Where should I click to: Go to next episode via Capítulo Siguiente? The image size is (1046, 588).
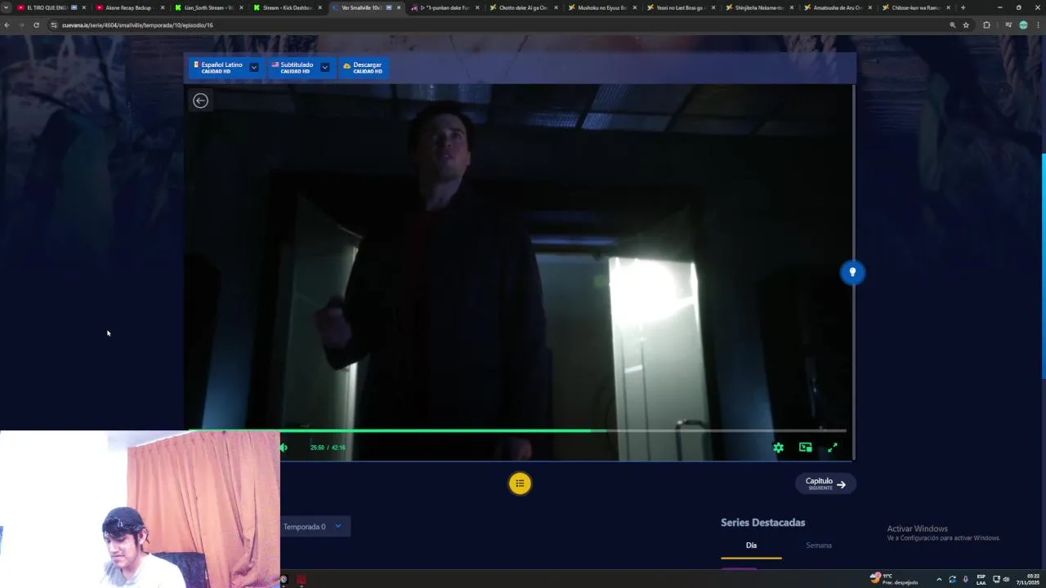[x=825, y=483]
